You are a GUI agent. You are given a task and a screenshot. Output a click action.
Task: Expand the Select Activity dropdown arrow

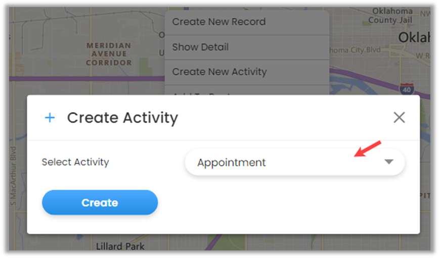(388, 162)
